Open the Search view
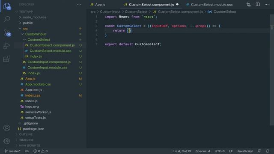The height and width of the screenshot is (154, 274). click(7, 19)
